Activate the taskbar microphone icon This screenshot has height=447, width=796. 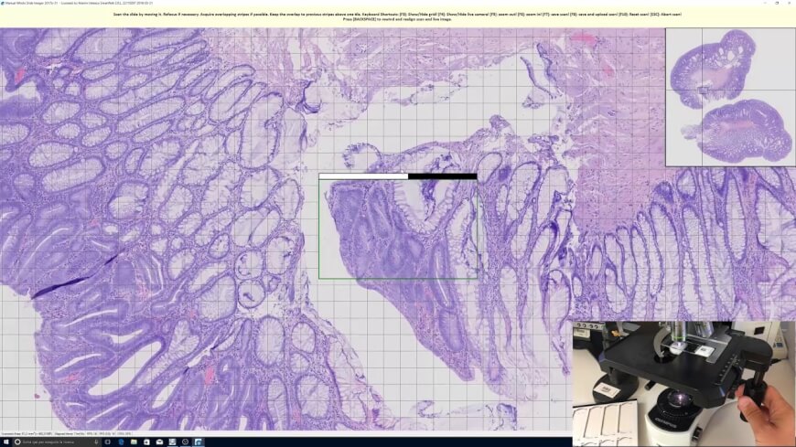tap(96, 442)
